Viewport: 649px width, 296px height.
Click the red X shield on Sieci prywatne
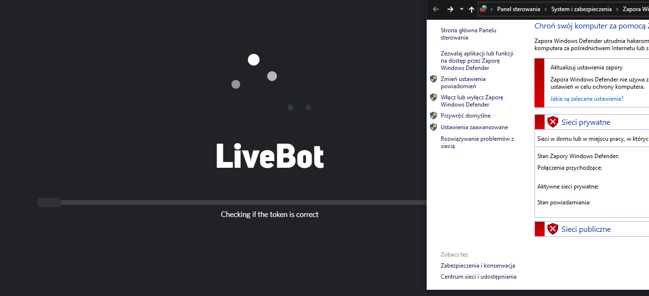pyautogui.click(x=553, y=122)
